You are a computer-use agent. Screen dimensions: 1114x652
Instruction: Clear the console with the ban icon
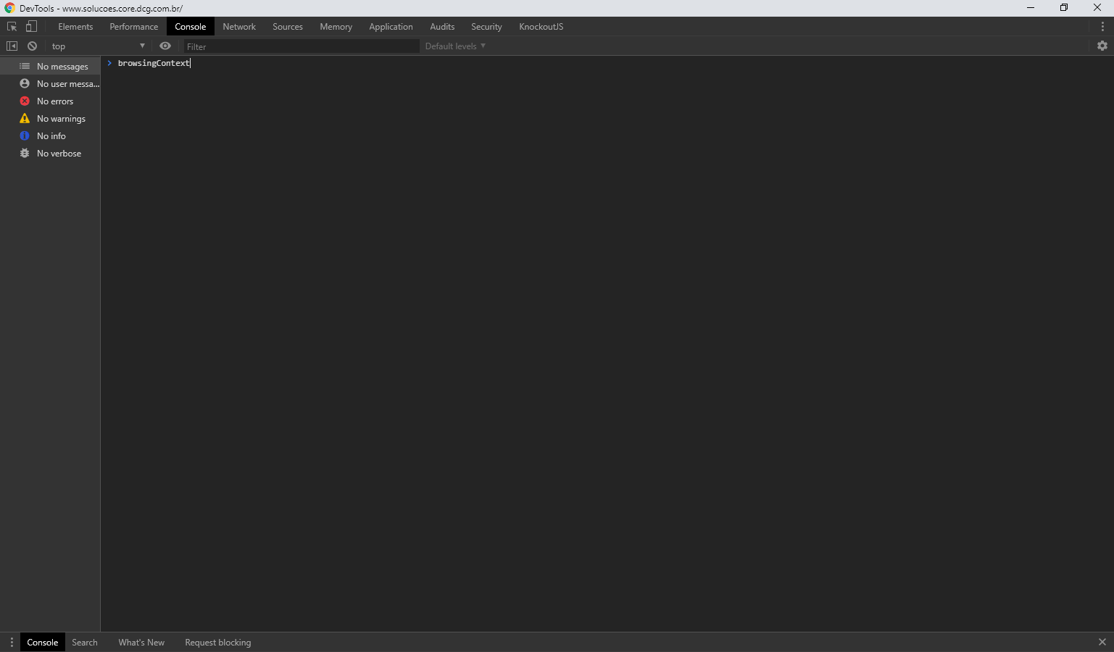pyautogui.click(x=32, y=46)
